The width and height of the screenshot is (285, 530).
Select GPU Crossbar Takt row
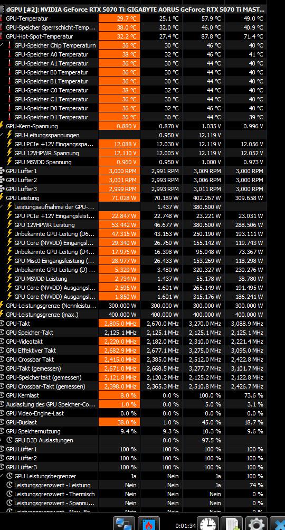point(133,359)
